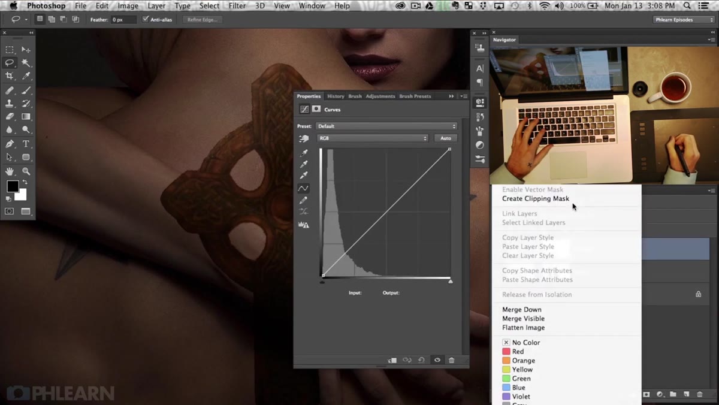Select the Hand tool
Image resolution: width=719 pixels, height=405 pixels.
(x=10, y=171)
